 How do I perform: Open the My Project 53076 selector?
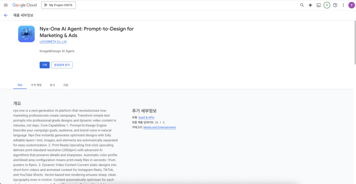click(x=58, y=5)
